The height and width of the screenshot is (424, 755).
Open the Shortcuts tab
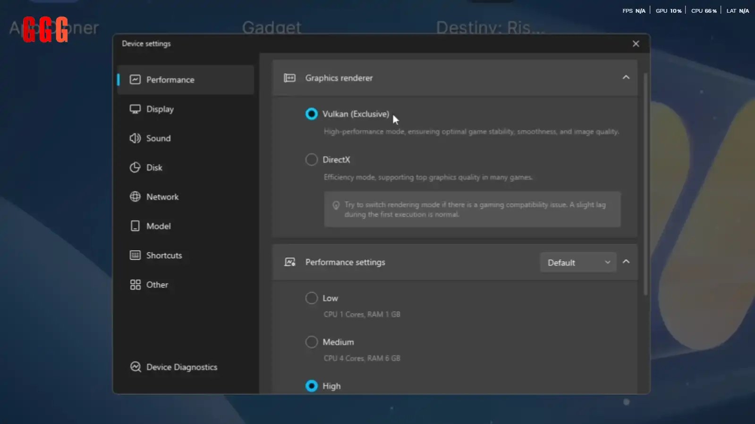186,255
